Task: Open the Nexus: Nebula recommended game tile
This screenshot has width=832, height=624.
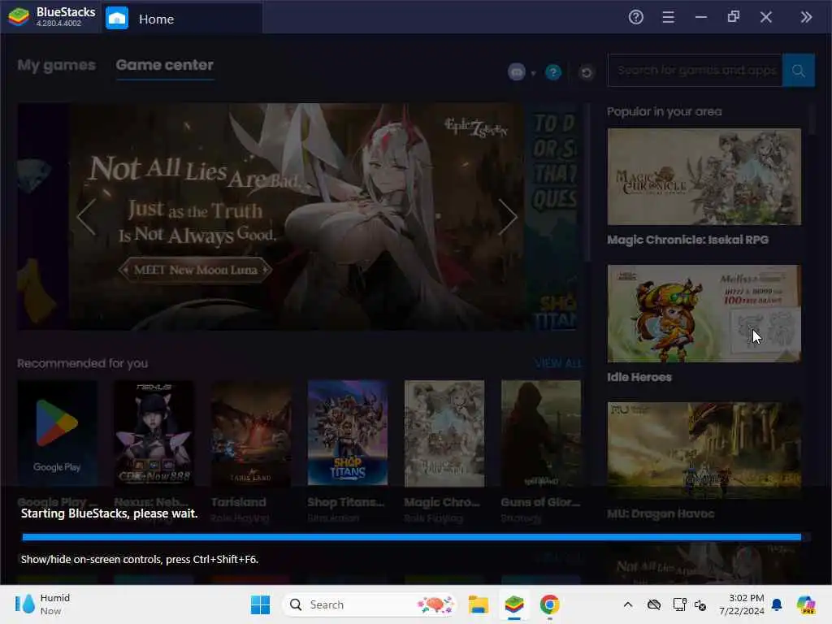Action: point(154,433)
